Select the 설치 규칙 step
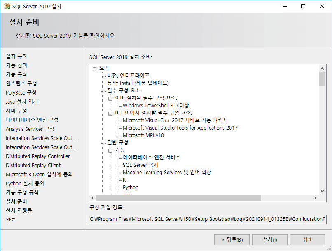The height and width of the screenshot is (251, 332). coord(16,56)
